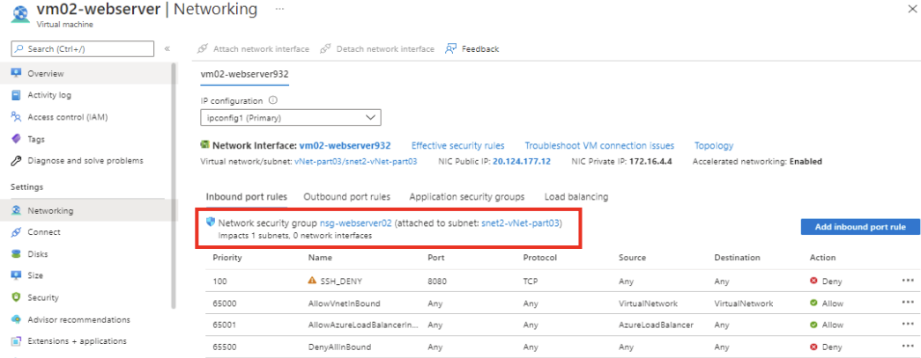Click the Connect sidebar icon

click(x=17, y=232)
